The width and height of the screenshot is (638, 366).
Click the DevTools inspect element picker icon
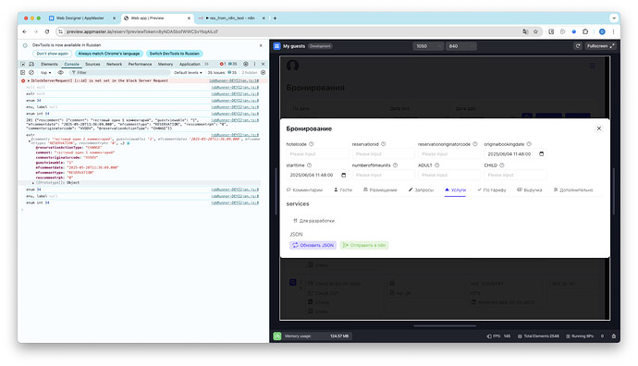[x=23, y=65]
